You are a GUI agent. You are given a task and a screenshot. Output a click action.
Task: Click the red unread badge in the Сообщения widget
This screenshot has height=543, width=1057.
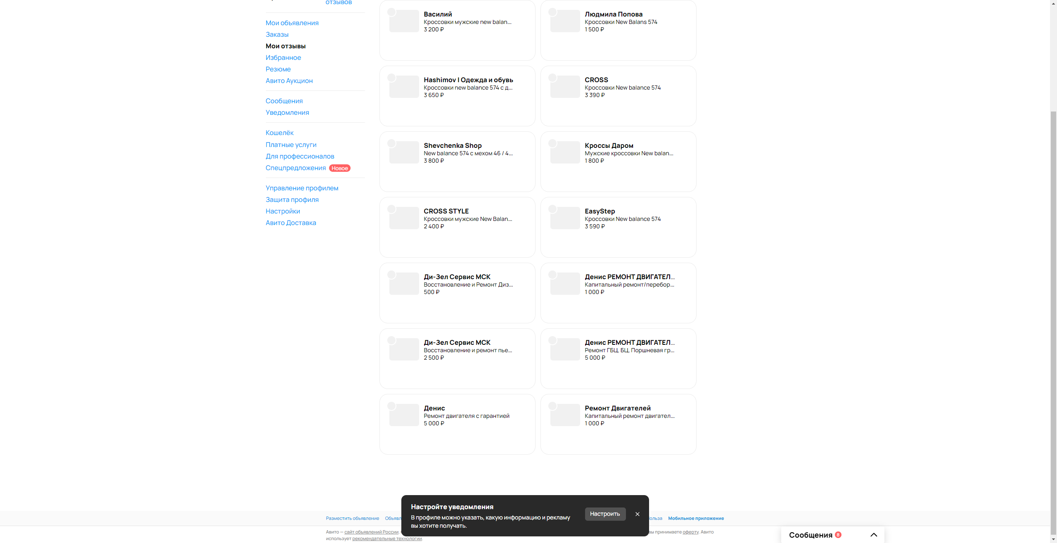coord(838,535)
